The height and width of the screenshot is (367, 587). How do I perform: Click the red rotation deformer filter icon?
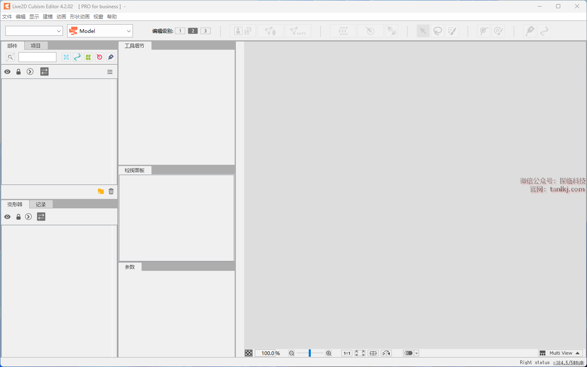coord(100,57)
